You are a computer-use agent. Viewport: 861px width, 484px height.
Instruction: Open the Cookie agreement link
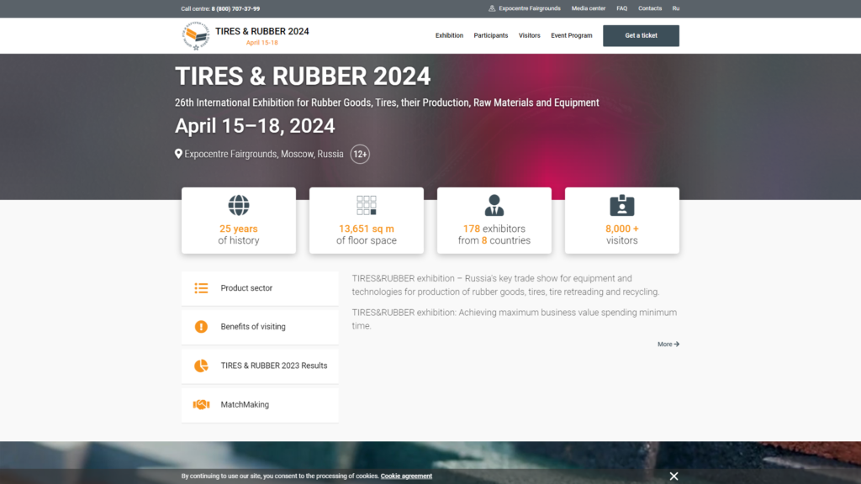coord(406,476)
